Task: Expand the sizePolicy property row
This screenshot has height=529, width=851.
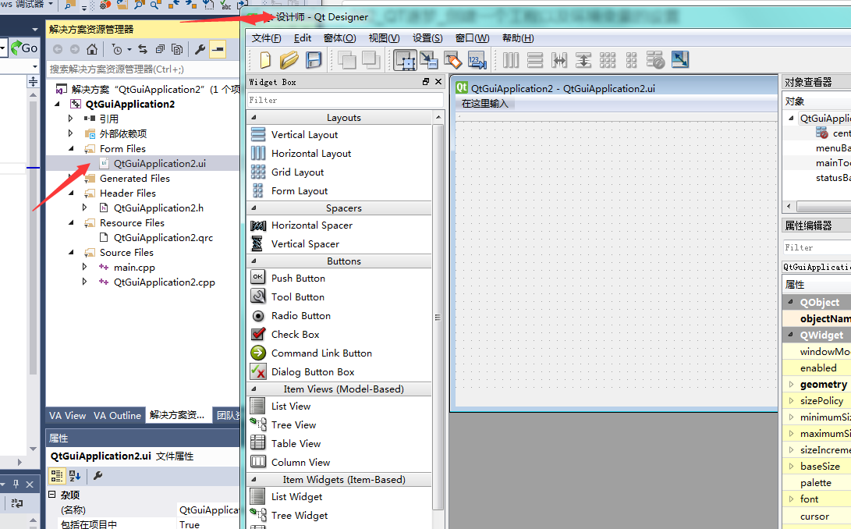Action: click(x=791, y=400)
